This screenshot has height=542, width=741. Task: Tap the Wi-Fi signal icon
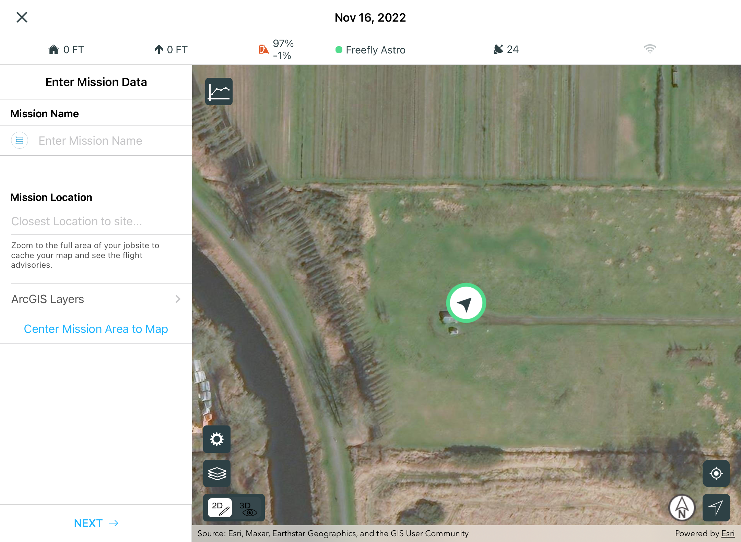pos(650,49)
